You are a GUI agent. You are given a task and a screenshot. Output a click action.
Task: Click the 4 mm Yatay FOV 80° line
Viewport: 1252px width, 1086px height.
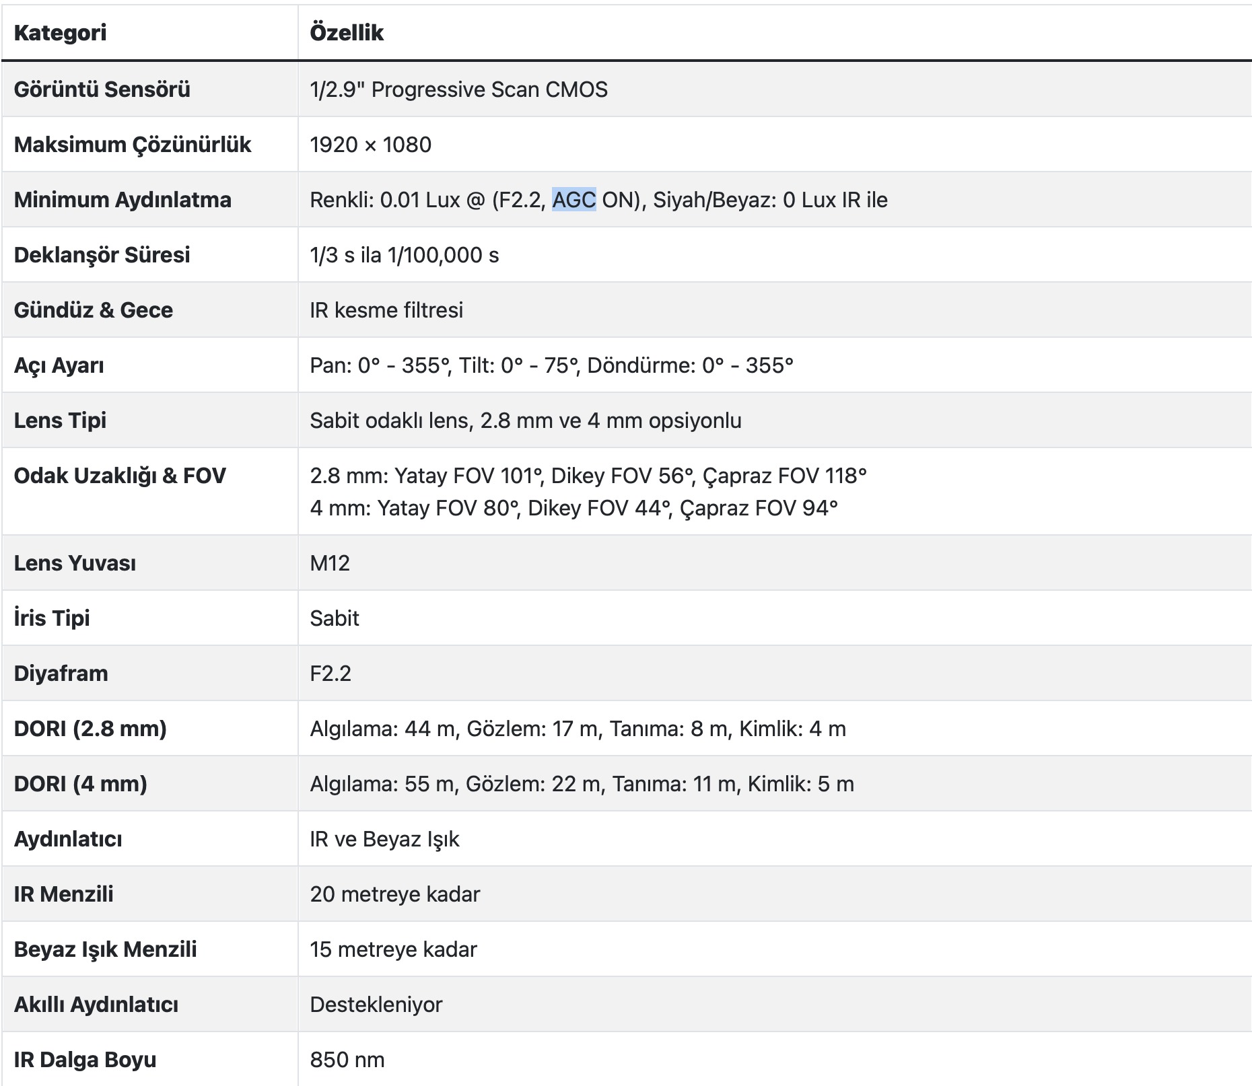[573, 508]
